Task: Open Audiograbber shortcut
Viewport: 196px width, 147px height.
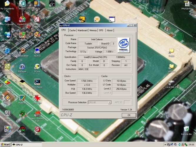Action: (22, 52)
